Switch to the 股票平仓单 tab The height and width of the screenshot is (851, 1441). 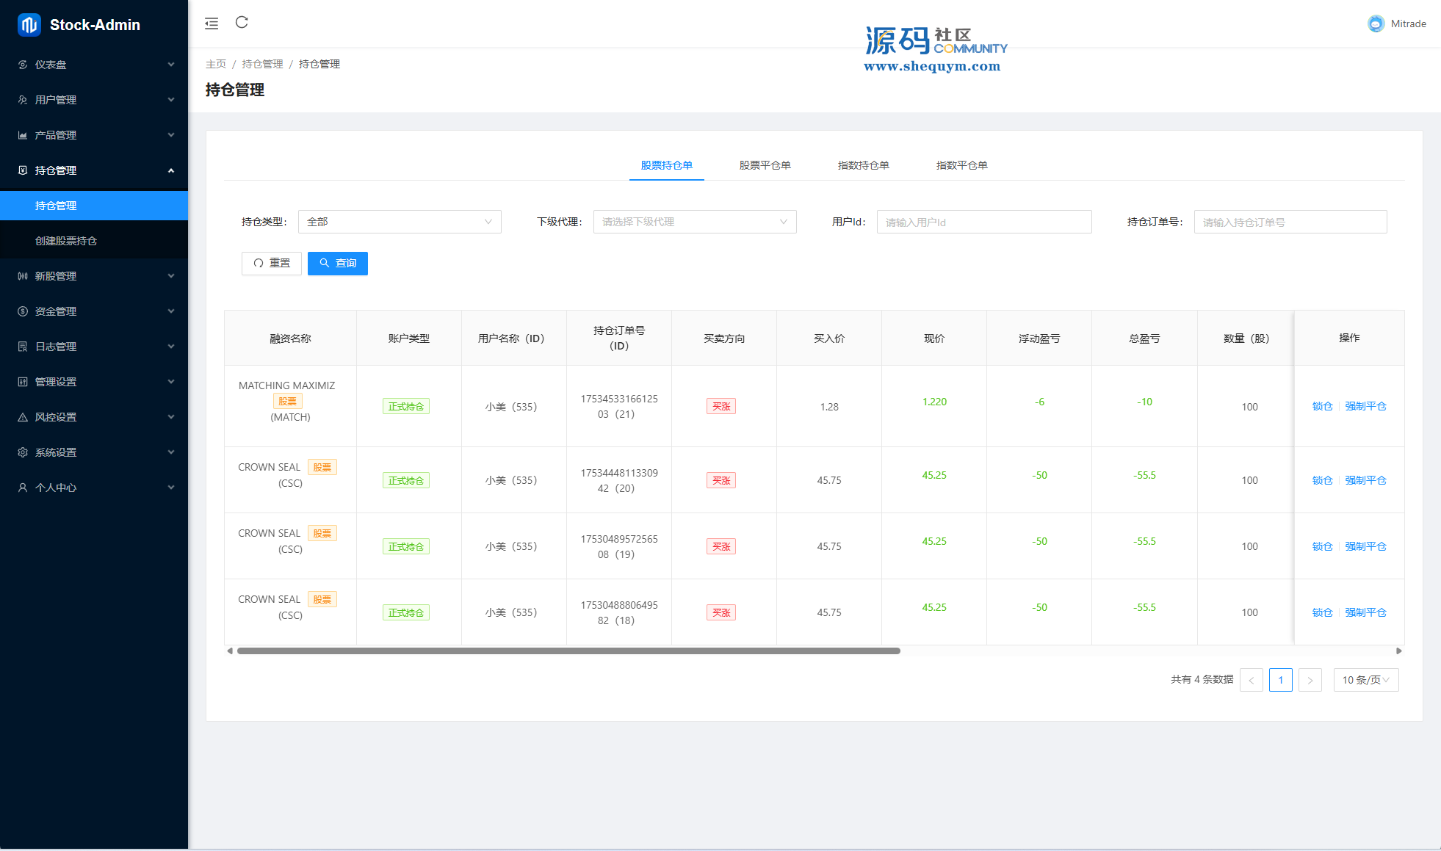tap(765, 165)
